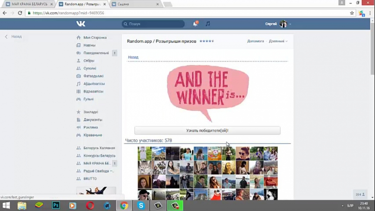Click the VK Пошук search field
Viewport: 375px width, 211px height.
pos(153,24)
